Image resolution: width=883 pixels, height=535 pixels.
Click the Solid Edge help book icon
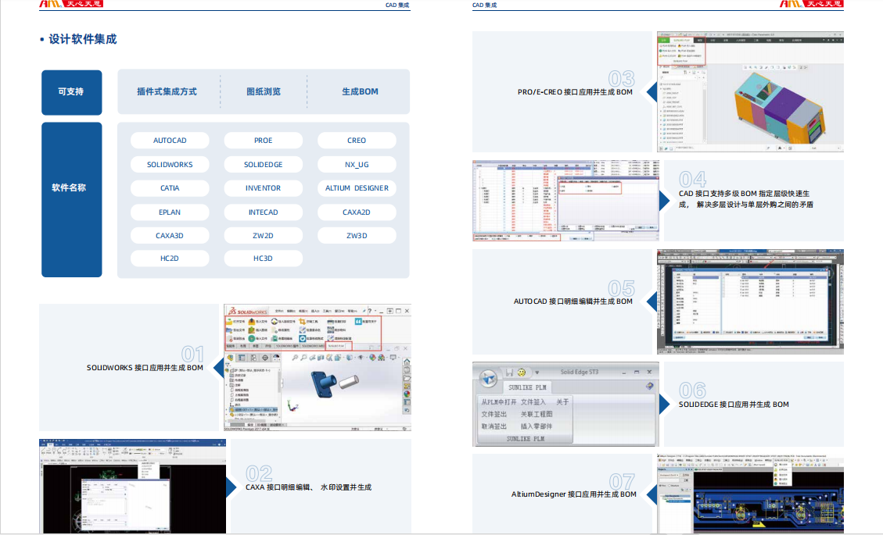(x=649, y=386)
